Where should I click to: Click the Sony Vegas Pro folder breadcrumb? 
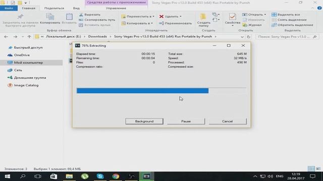(x=163, y=36)
